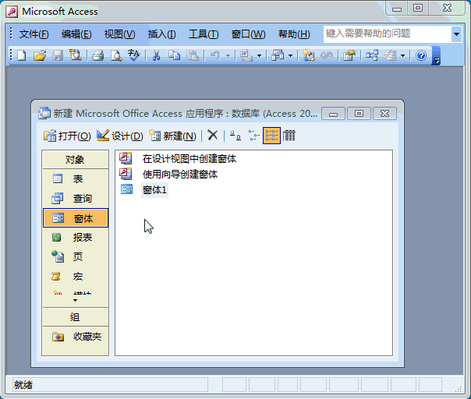
Task: Open the Properties toolbar icon
Action: pos(349,56)
